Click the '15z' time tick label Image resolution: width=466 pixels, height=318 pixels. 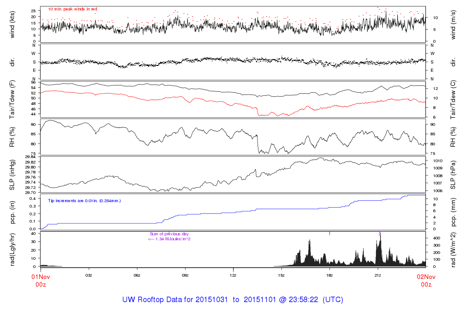pos(281,275)
